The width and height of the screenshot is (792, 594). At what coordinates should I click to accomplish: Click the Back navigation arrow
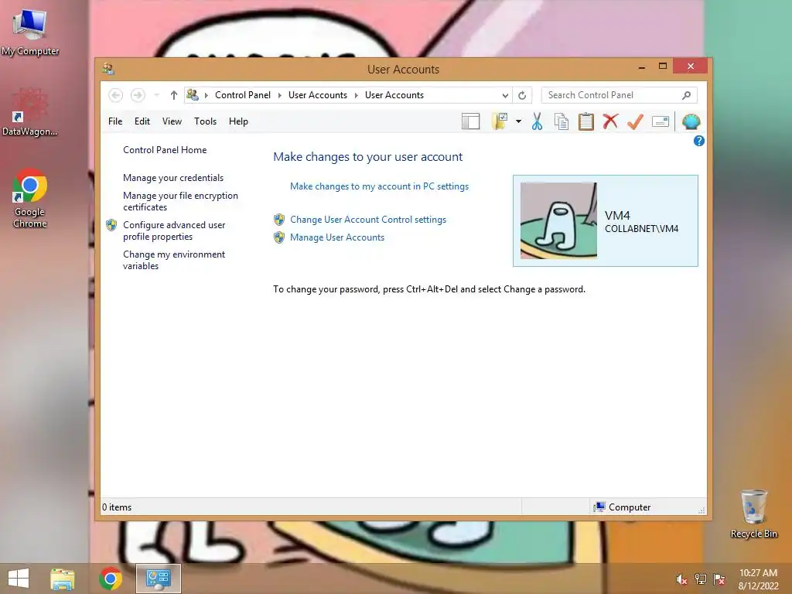pyautogui.click(x=116, y=95)
